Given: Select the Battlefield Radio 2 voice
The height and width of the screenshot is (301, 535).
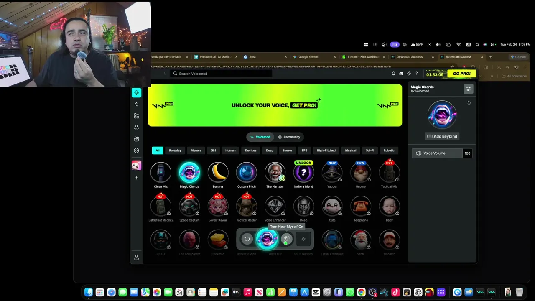Looking at the screenshot, I should tap(161, 207).
